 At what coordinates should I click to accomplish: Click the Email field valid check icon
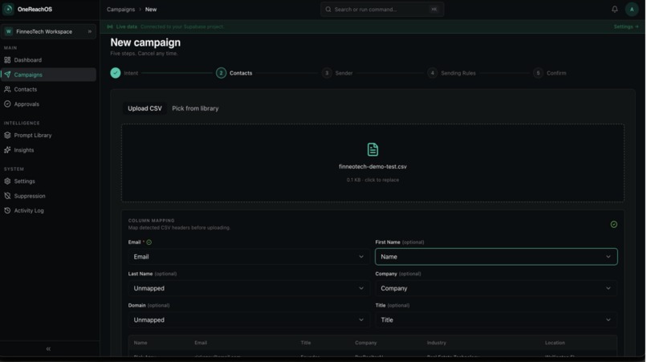point(149,242)
